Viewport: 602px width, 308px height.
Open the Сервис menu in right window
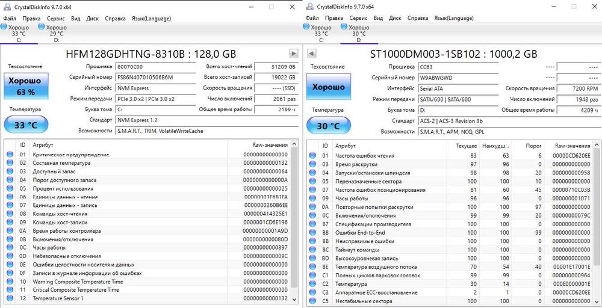point(359,18)
